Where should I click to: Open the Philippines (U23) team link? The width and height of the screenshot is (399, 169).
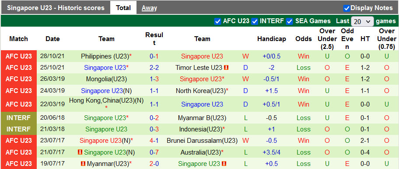tap(105, 56)
